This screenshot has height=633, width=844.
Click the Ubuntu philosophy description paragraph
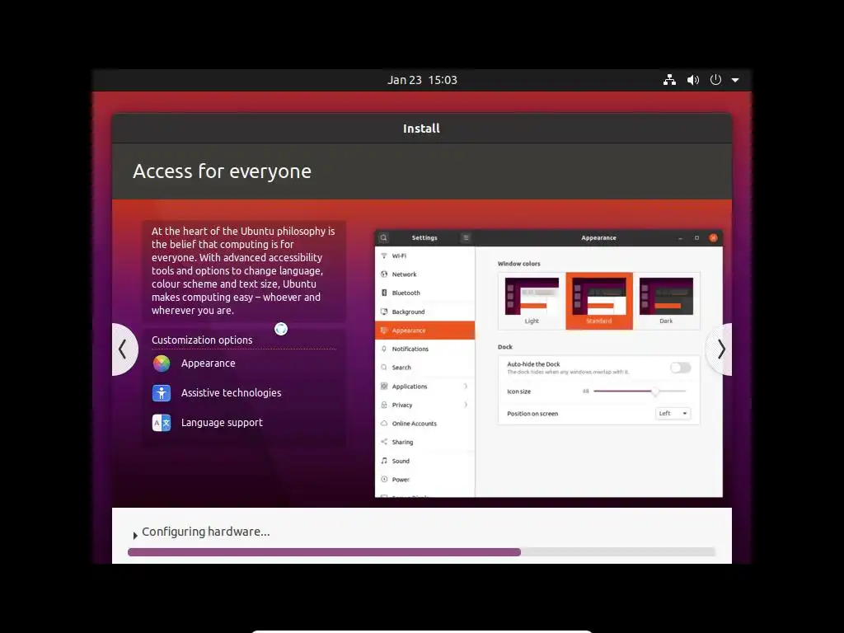243,270
